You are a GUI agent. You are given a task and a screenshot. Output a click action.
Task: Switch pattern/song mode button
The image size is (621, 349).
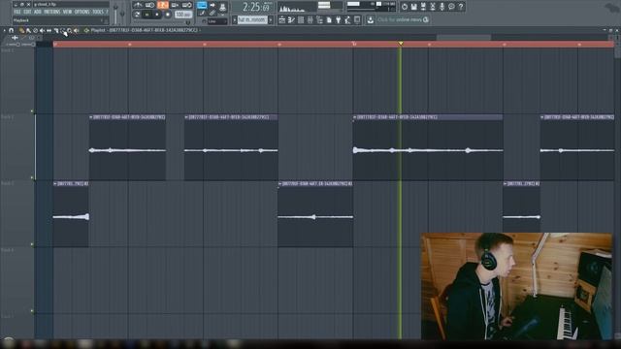click(137, 15)
